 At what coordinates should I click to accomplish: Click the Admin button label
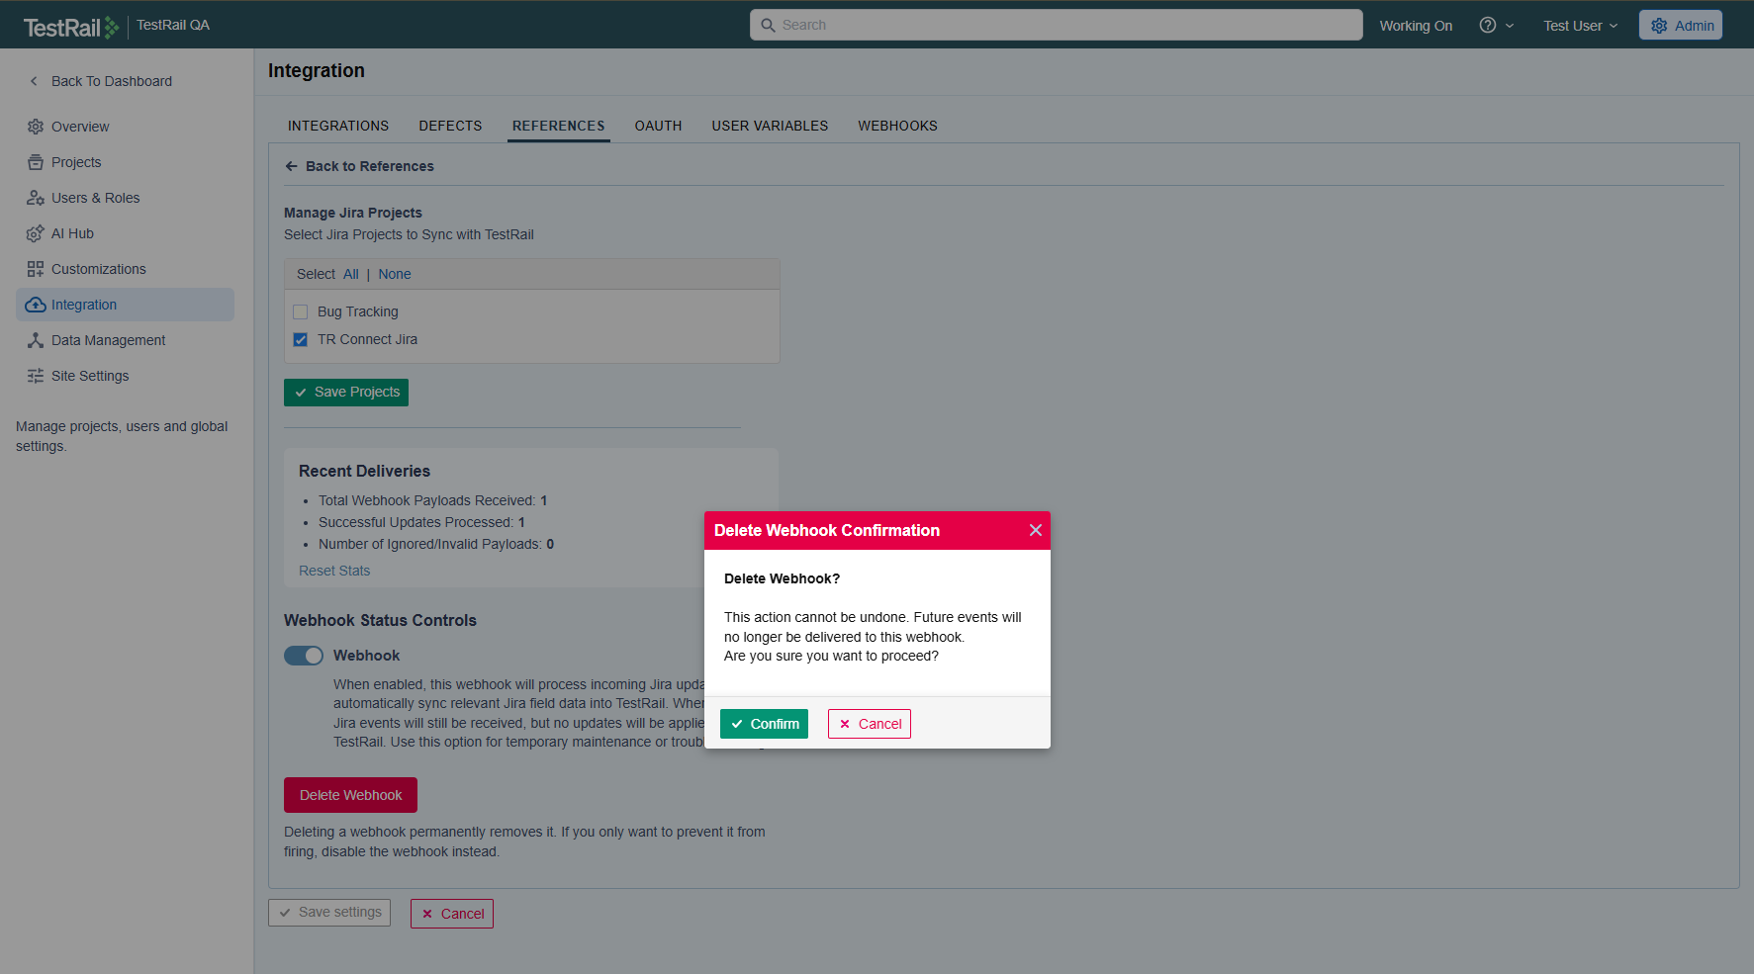(x=1694, y=26)
